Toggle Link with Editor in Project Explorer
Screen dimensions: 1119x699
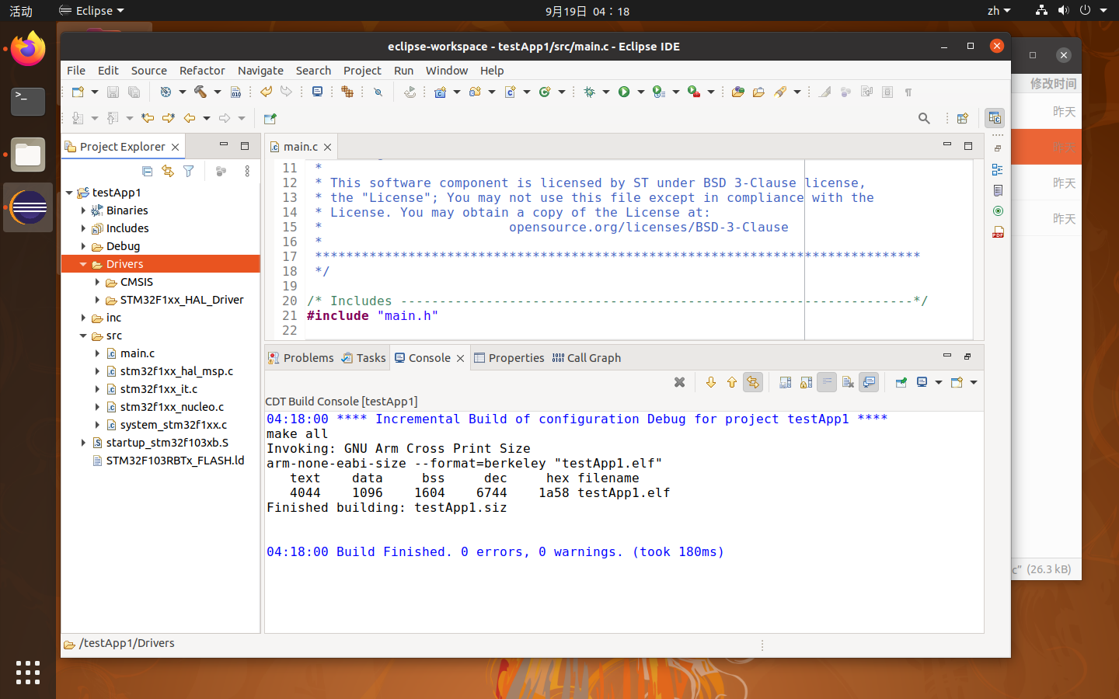tap(168, 171)
